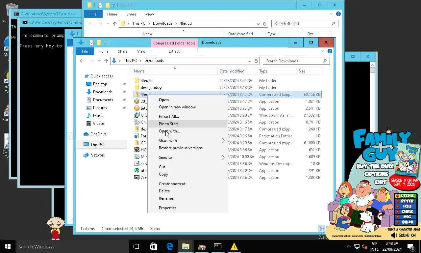Click Properties quick access toolbar icon in Downloads
This screenshot has width=421, height=253.
click(92, 42)
